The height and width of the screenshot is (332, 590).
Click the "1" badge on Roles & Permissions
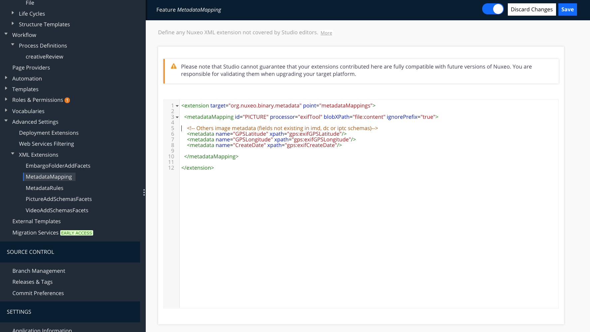(67, 100)
